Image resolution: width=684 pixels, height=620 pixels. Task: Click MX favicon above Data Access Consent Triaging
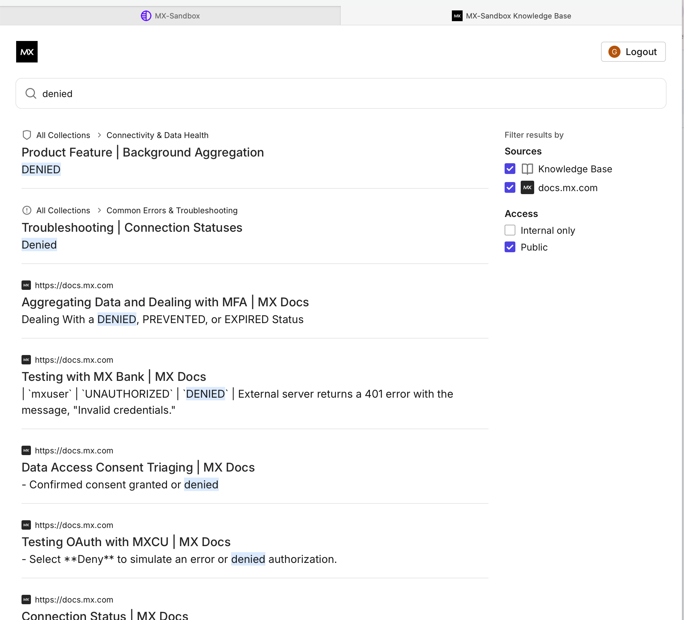tap(26, 450)
